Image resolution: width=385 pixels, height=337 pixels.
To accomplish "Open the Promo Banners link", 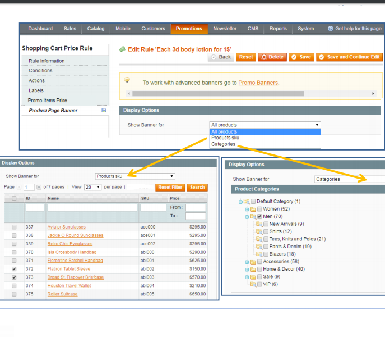I will pos(258,83).
